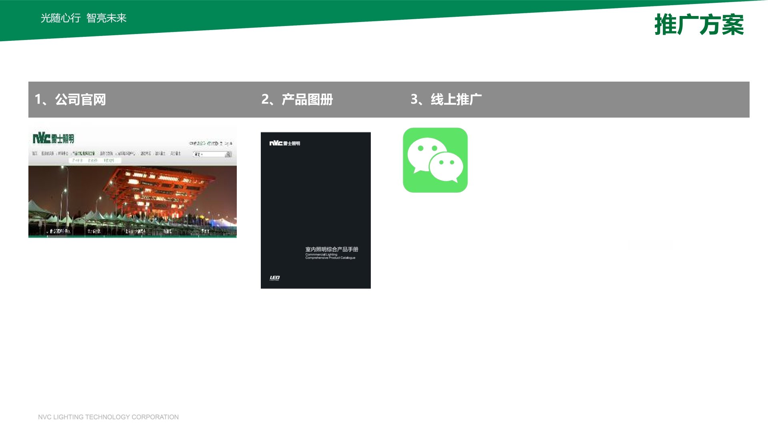The image size is (768, 432).
Task: Click the LED logo on catalogue cover
Action: pos(274,278)
